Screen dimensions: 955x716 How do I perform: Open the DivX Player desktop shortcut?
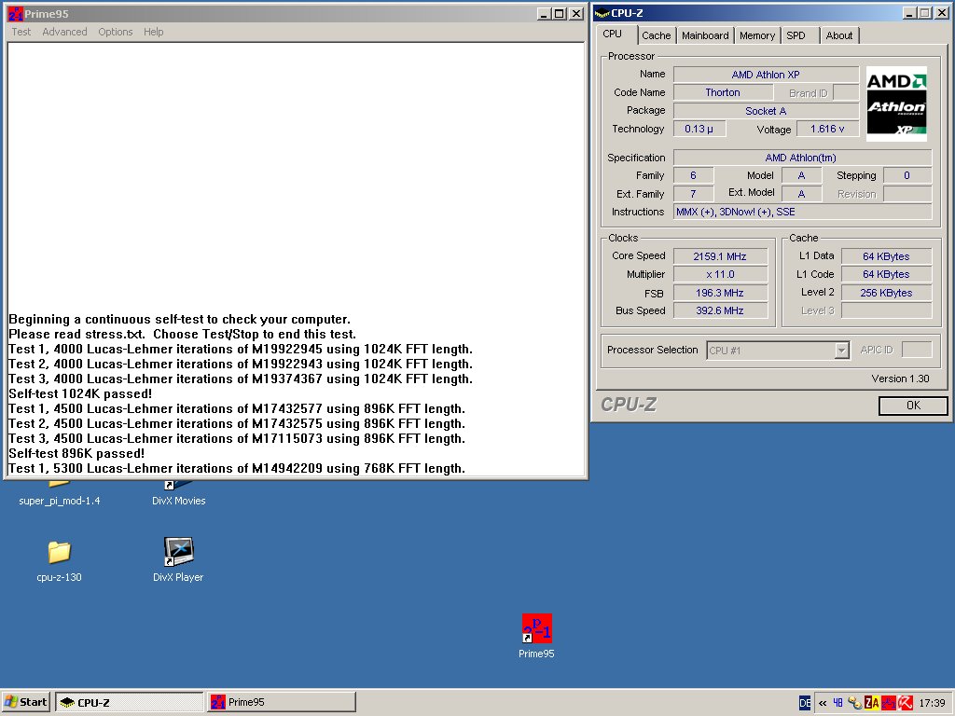[x=178, y=552]
